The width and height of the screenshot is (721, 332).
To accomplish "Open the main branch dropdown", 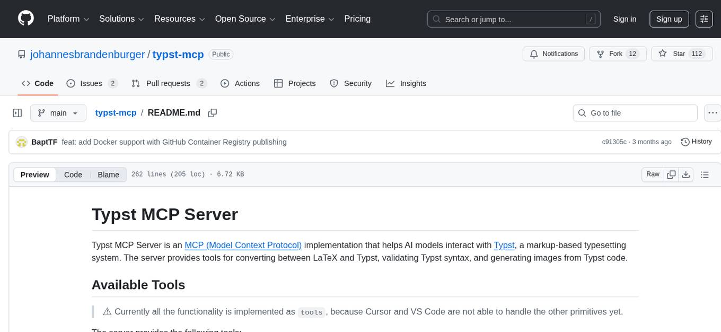I will coord(58,113).
